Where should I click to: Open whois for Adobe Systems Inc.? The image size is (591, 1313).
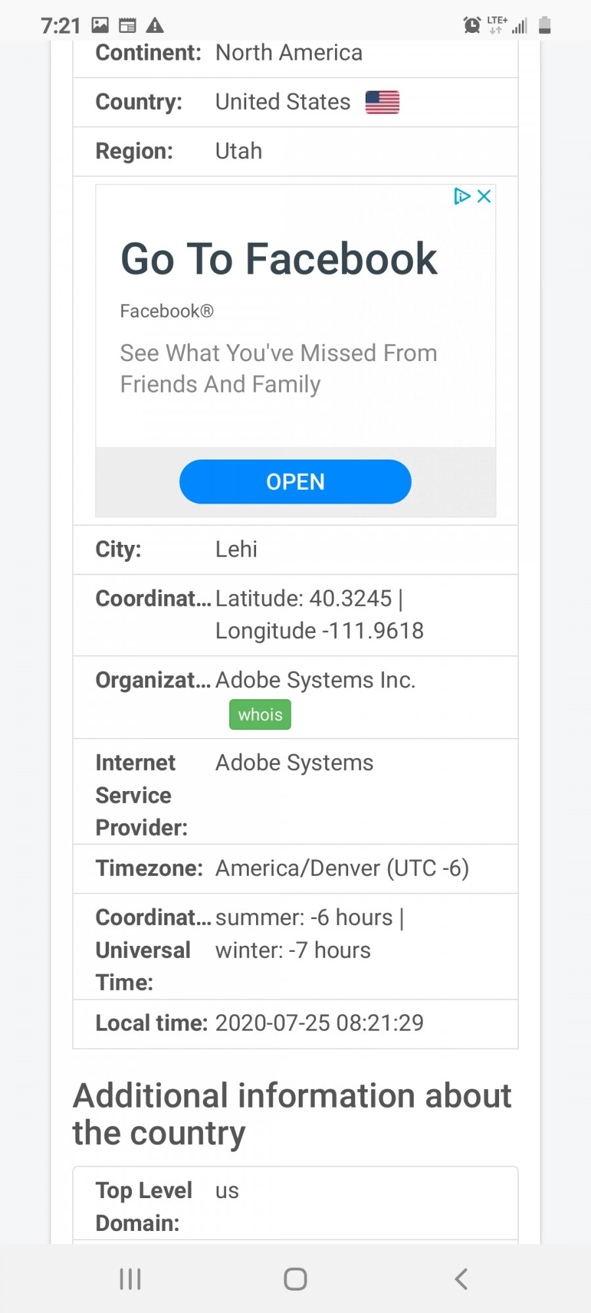pyautogui.click(x=260, y=715)
